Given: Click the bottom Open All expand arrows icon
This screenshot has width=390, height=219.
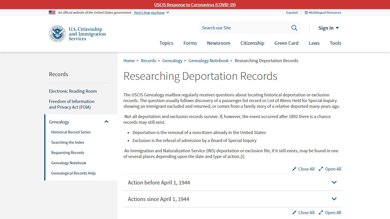Looking at the screenshot, I should pos(321,213).
